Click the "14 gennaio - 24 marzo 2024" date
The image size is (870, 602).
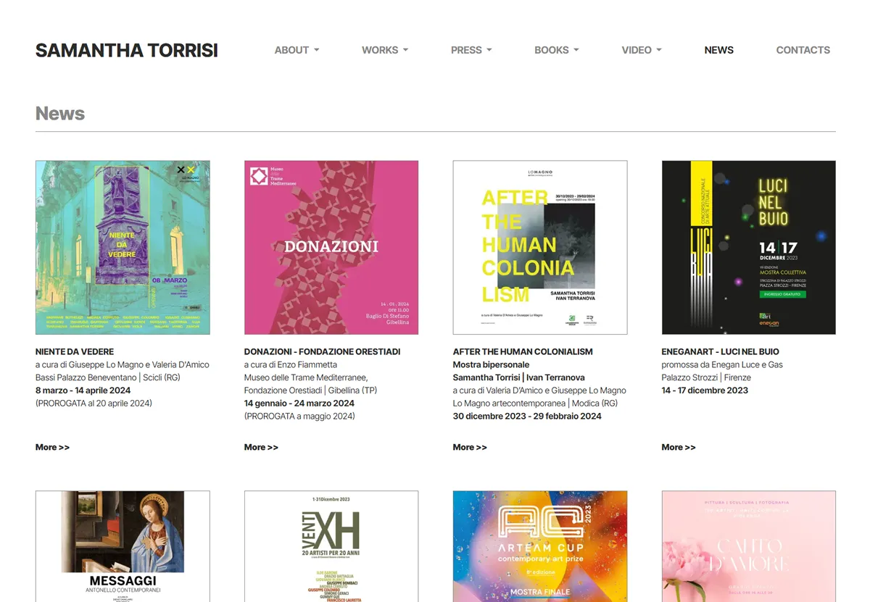(299, 404)
